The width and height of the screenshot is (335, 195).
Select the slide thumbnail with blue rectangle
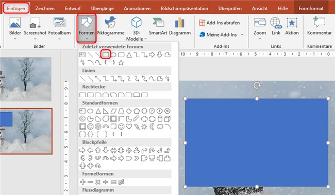click(26, 131)
